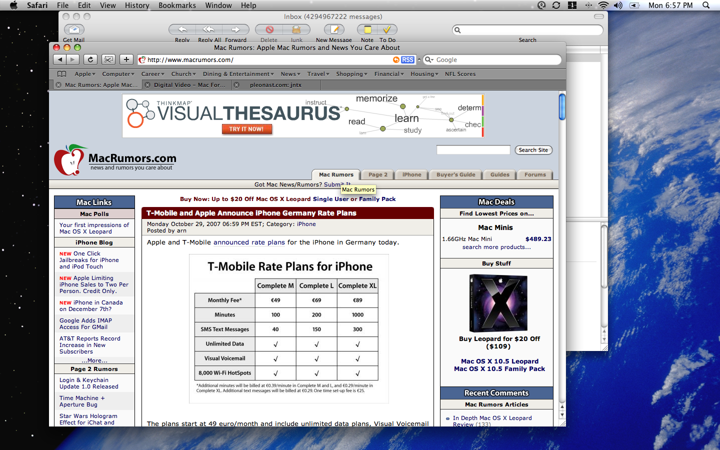Expand the Computer bookmarks folder dropdown
Viewport: 720px width, 450px height.
coord(118,74)
